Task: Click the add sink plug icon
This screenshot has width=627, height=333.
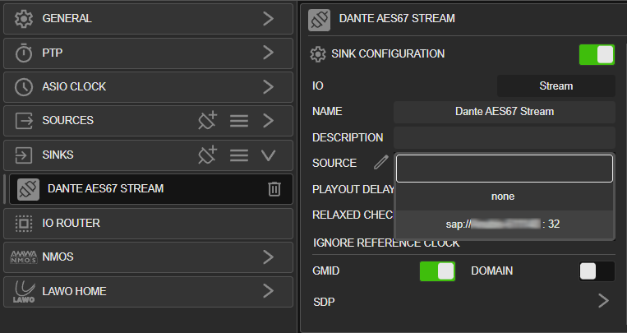Action: [208, 155]
